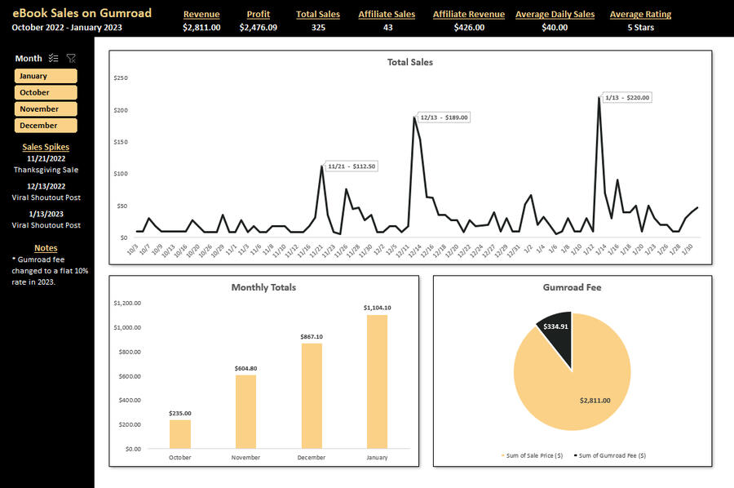This screenshot has height=488, width=734.
Task: Toggle multi-select on the Month slicer
Action: [54, 59]
